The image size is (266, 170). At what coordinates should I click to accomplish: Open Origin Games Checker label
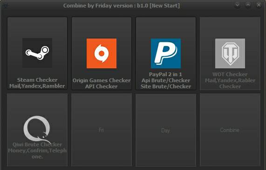point(102,80)
